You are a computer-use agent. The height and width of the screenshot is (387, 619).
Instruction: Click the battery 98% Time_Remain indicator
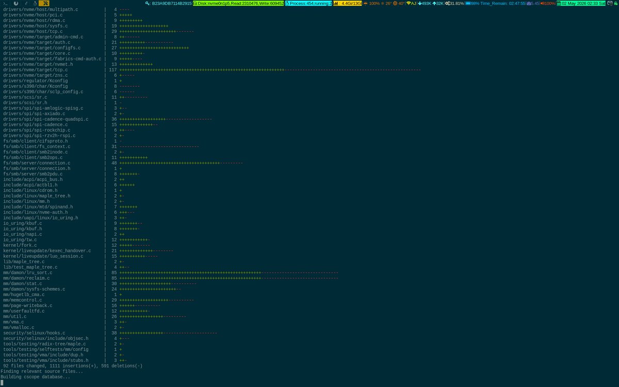pos(496,3)
